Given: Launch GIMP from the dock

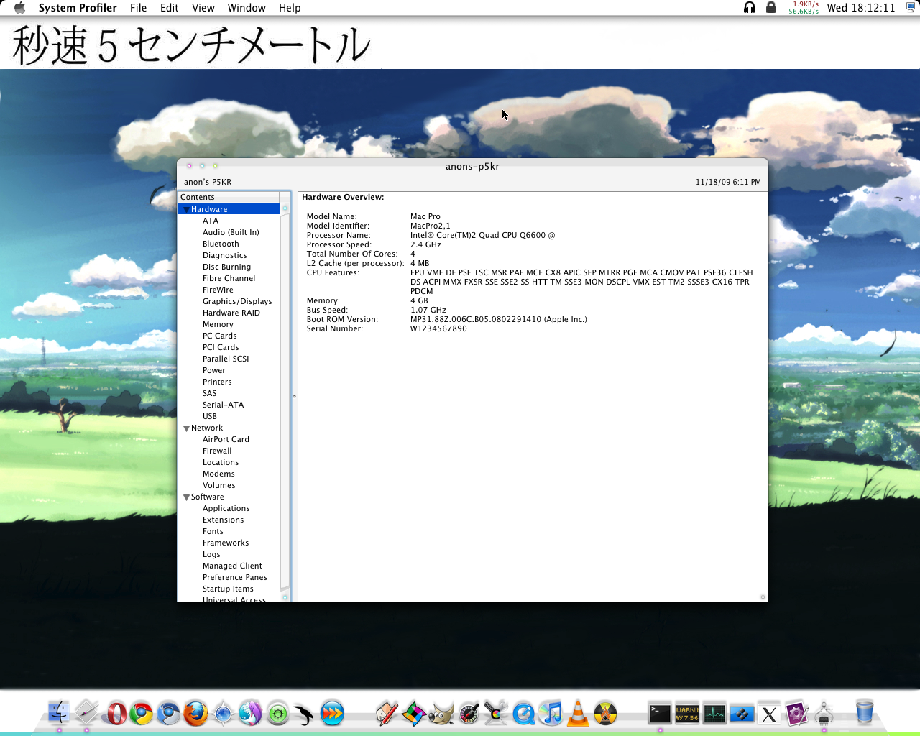Looking at the screenshot, I should 441,713.
